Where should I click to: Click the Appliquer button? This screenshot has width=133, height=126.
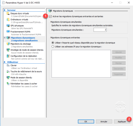tap(122, 122)
